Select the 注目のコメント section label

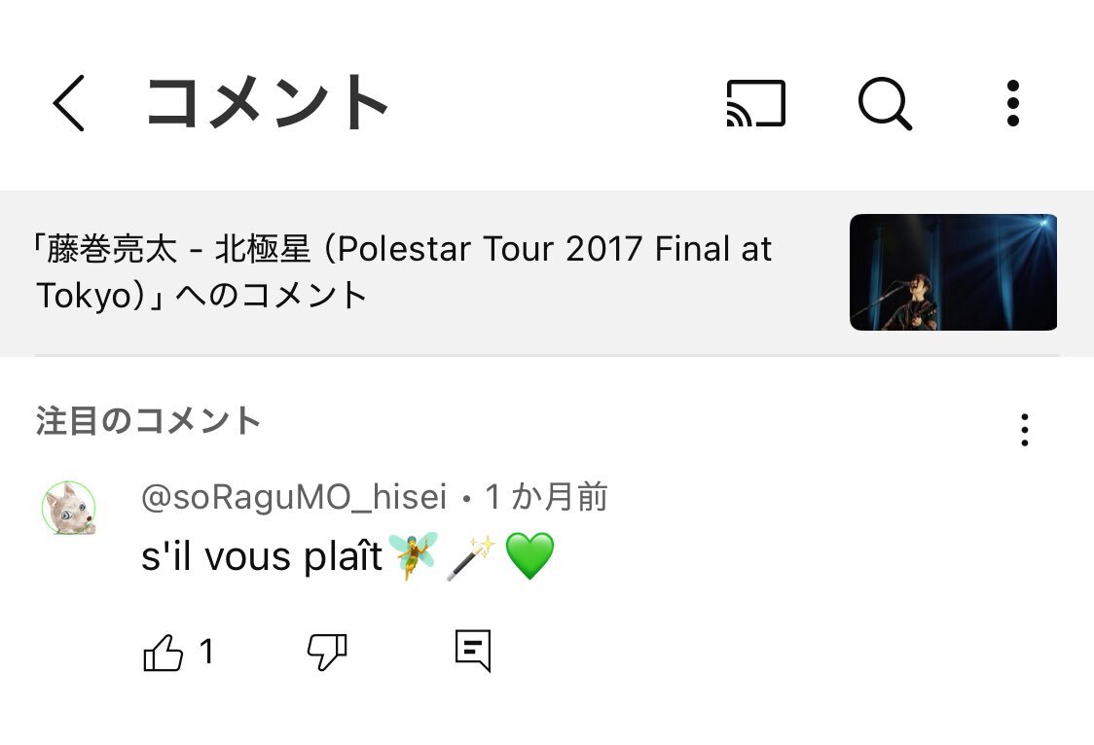pyautogui.click(x=149, y=421)
